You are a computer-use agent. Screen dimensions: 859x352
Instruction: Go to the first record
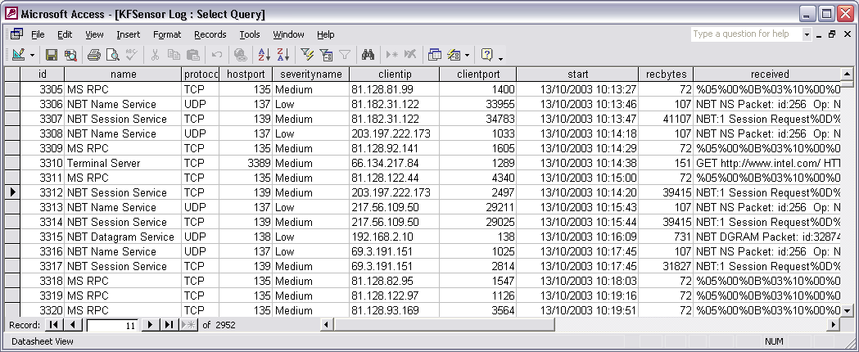(x=54, y=325)
